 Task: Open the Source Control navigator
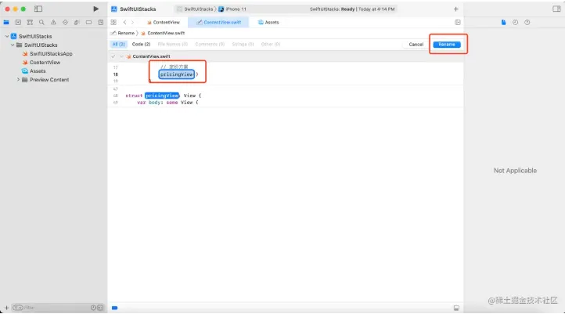[18, 23]
